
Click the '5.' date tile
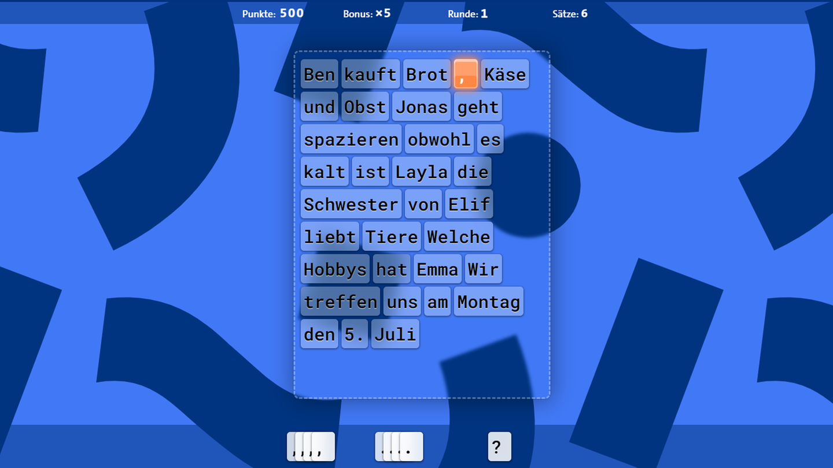coord(355,333)
